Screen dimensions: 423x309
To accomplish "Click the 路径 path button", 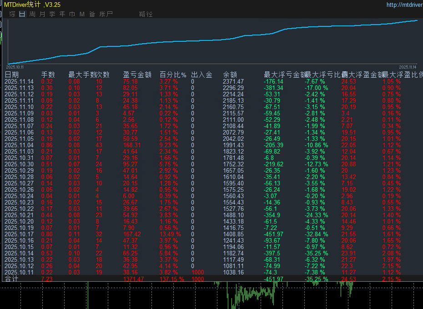I will [x=146, y=14].
